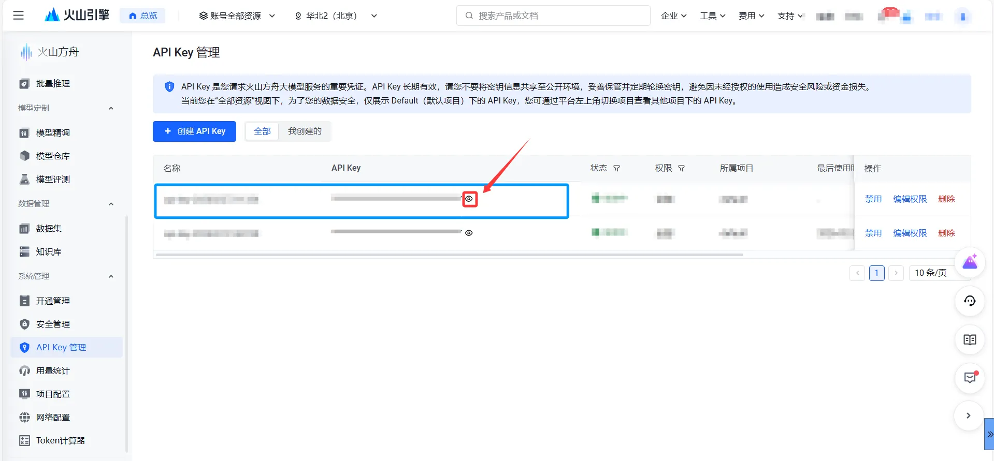The width and height of the screenshot is (994, 461).
Task: Open 安全管理 in sidebar
Action: [66, 324]
